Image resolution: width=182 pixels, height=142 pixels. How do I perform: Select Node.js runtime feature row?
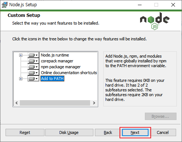tap(55, 55)
